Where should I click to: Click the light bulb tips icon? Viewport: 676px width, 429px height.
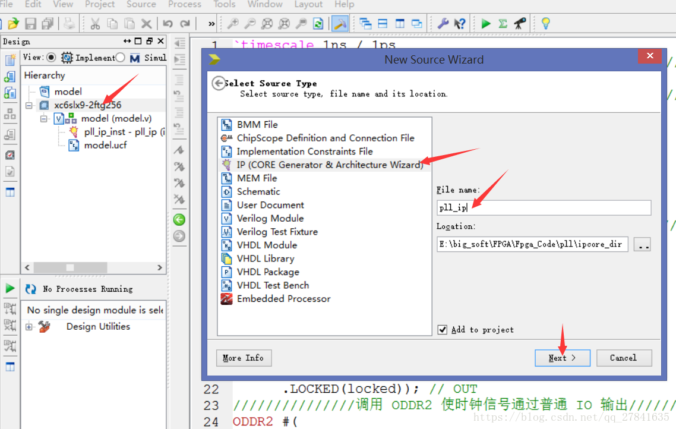coord(545,23)
